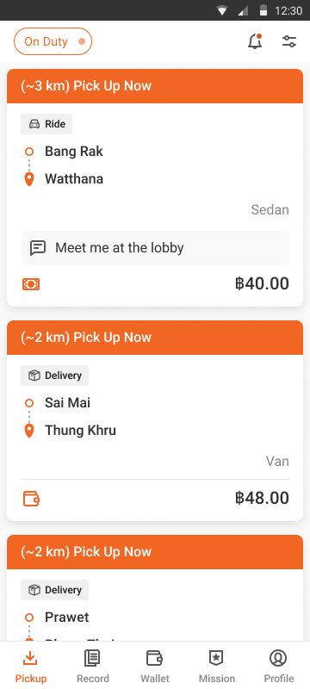Tap the Thung Khru destination pin icon

click(x=29, y=431)
